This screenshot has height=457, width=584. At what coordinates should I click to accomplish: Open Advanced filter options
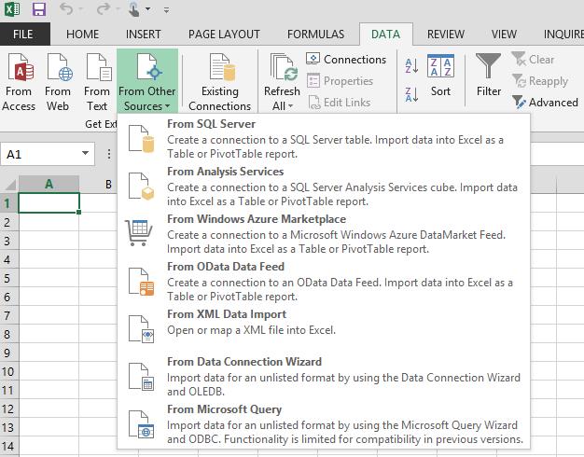[x=545, y=103]
